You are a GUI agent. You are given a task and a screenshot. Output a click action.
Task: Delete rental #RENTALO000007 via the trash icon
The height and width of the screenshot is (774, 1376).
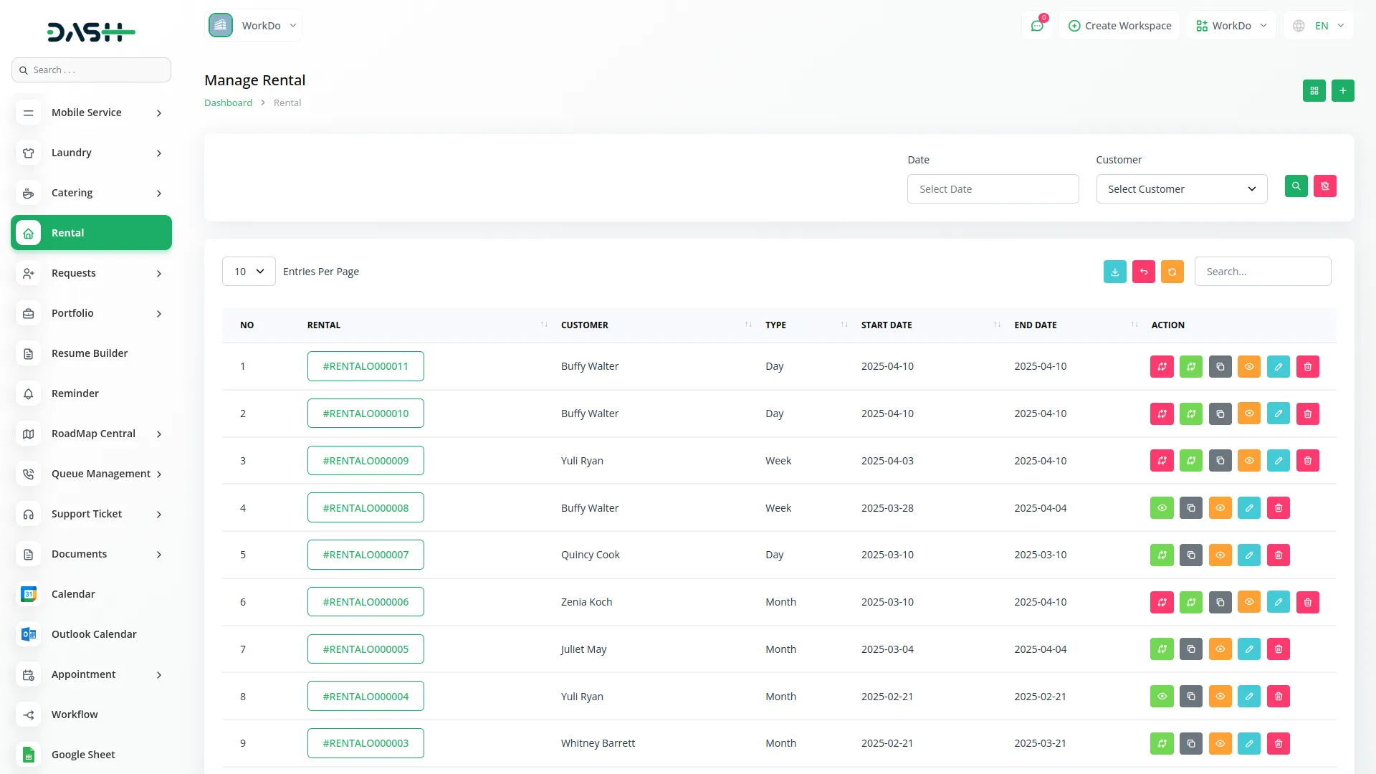click(1279, 555)
